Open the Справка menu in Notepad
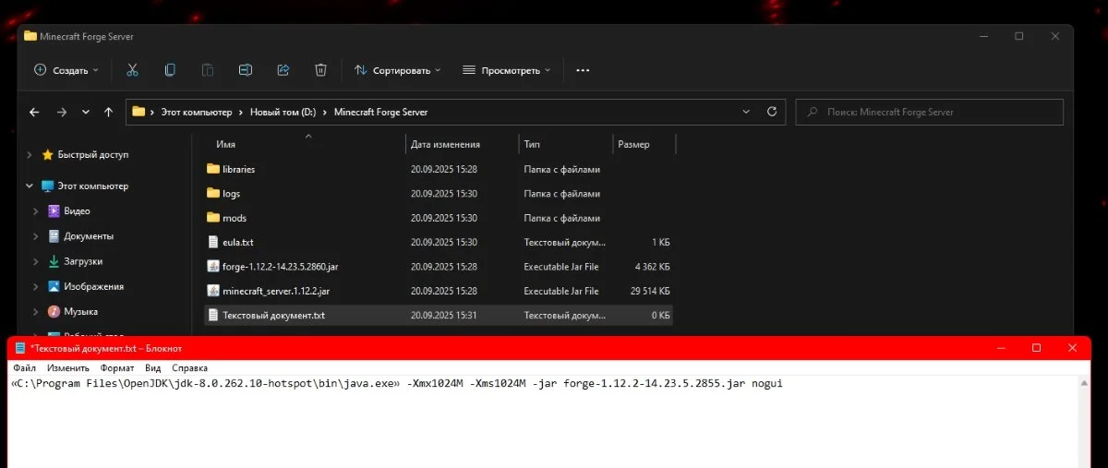 point(189,367)
